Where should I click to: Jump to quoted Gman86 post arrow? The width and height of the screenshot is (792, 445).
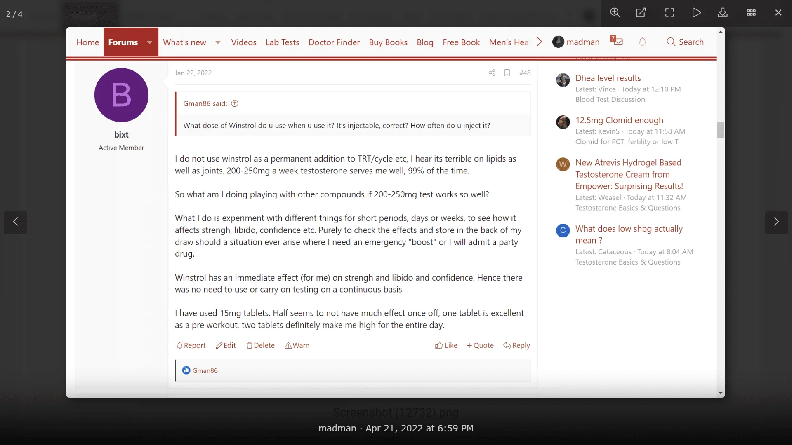click(235, 103)
